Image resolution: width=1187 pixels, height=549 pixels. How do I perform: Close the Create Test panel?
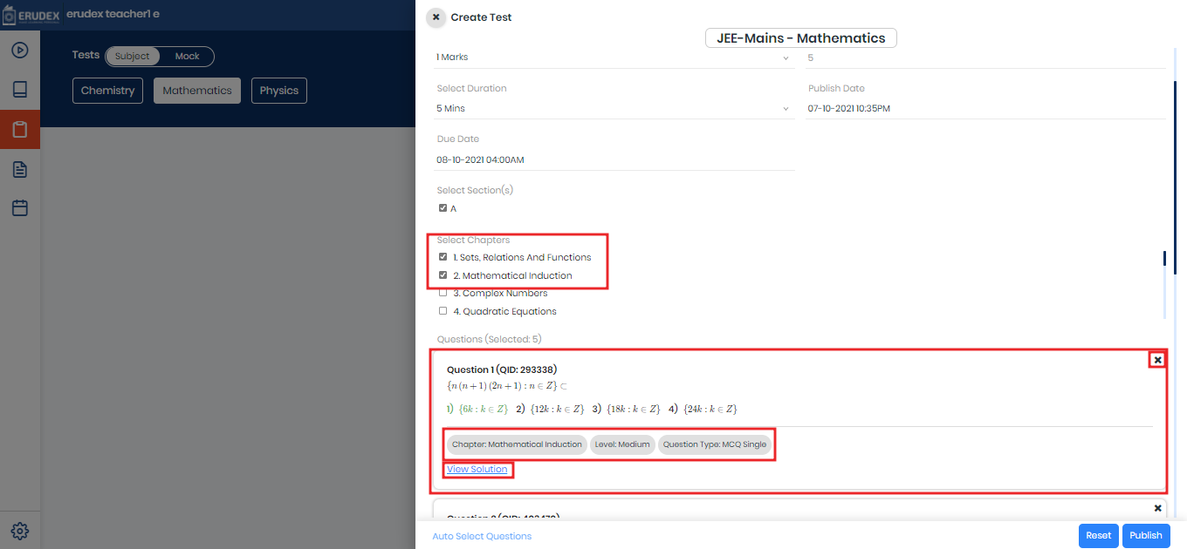point(436,17)
